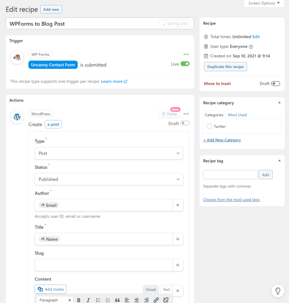The width and height of the screenshot is (289, 303).
Task: Click Edit link for Total times
Action: click(x=256, y=37)
